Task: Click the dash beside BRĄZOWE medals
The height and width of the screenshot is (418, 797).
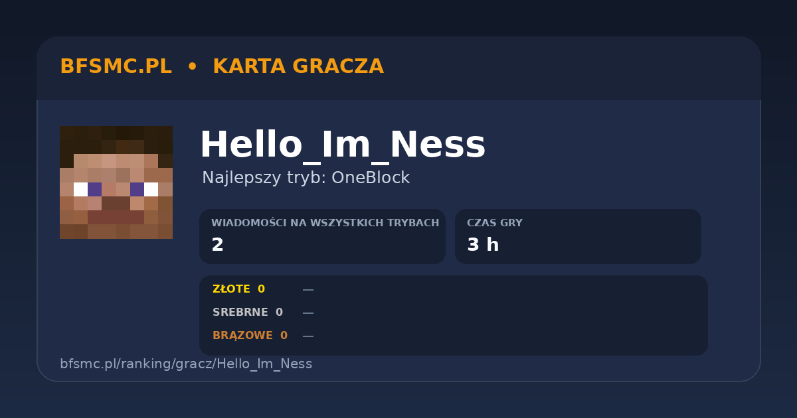Action: click(x=308, y=336)
